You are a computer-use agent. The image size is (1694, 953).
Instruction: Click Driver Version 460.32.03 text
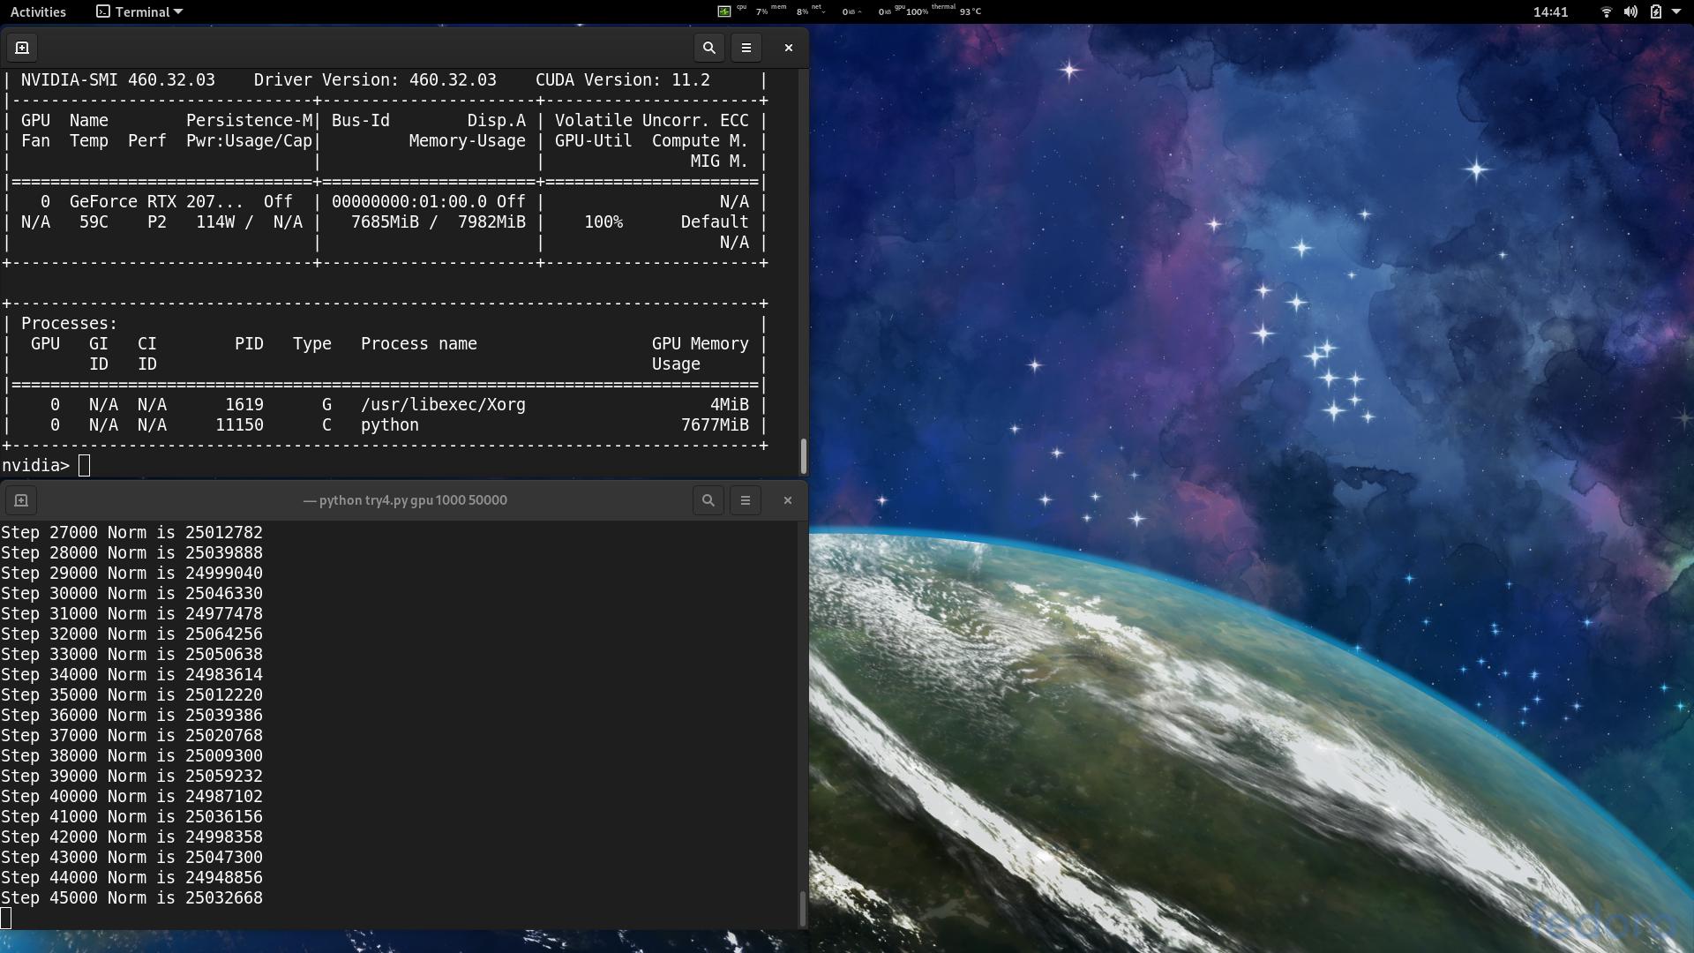tap(375, 80)
